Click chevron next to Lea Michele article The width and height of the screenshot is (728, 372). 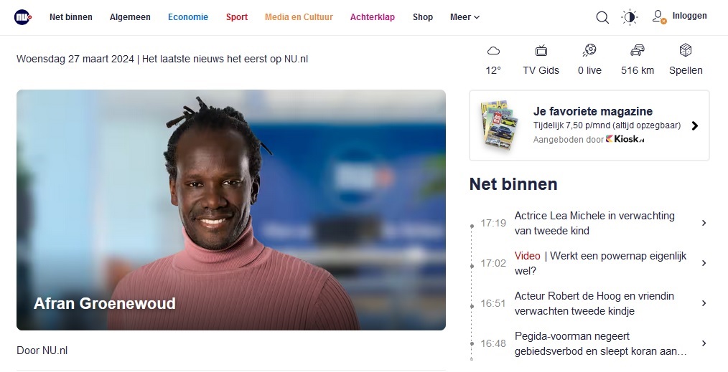[704, 223]
